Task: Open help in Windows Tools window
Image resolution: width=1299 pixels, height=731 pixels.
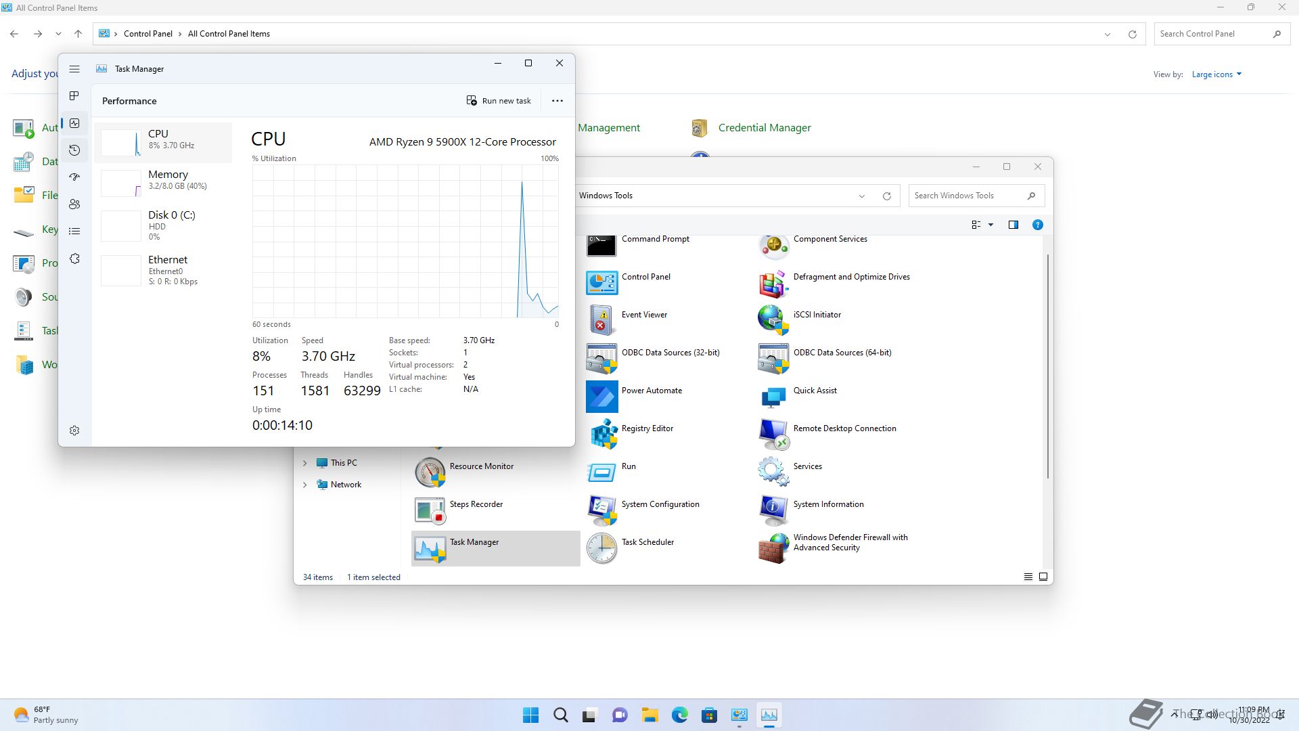Action: [1038, 225]
